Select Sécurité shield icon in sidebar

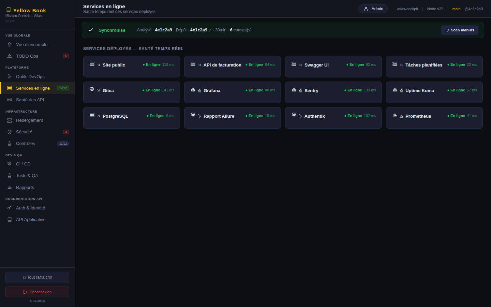(x=10, y=132)
